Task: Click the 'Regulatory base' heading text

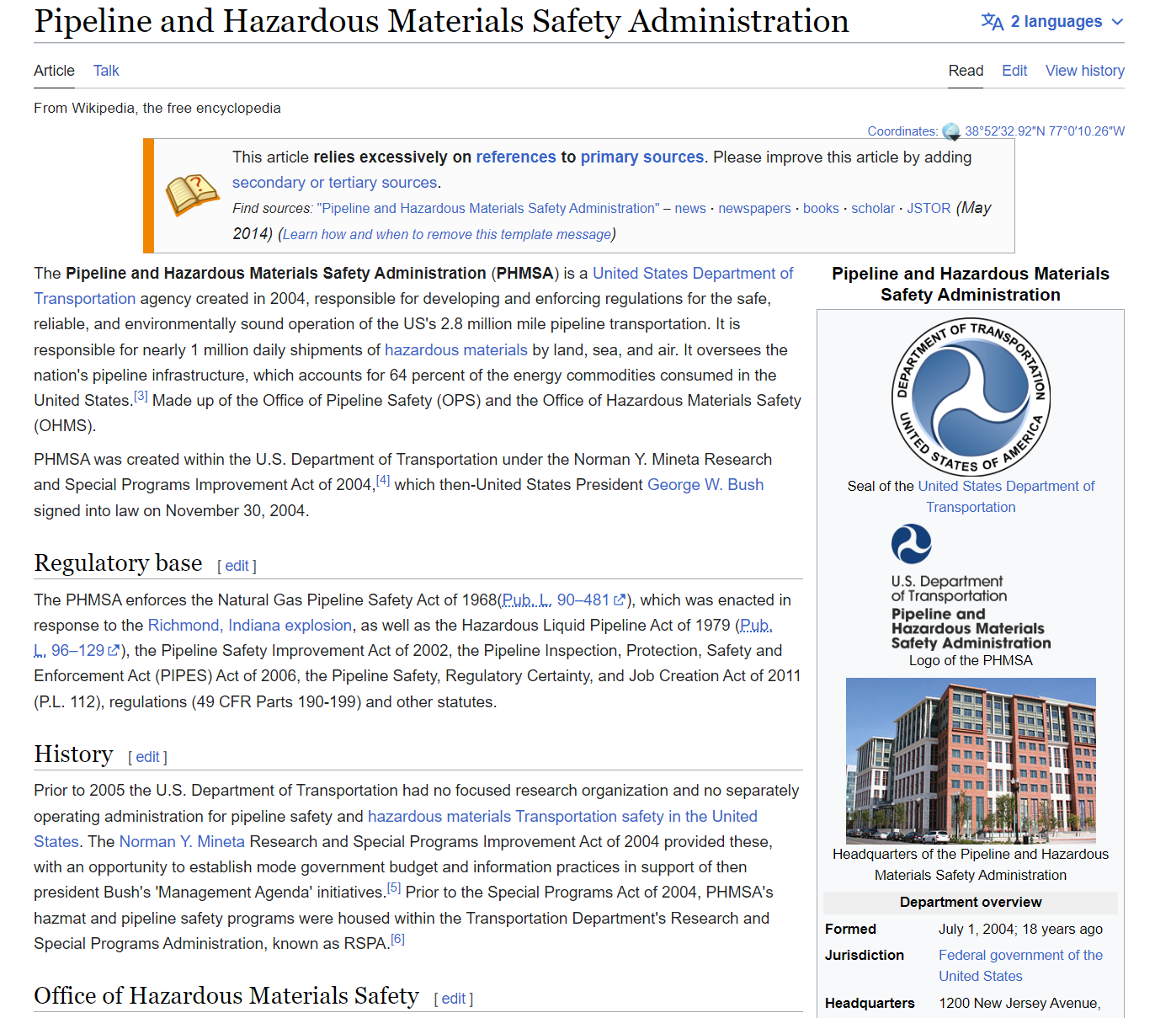Action: pos(118,563)
